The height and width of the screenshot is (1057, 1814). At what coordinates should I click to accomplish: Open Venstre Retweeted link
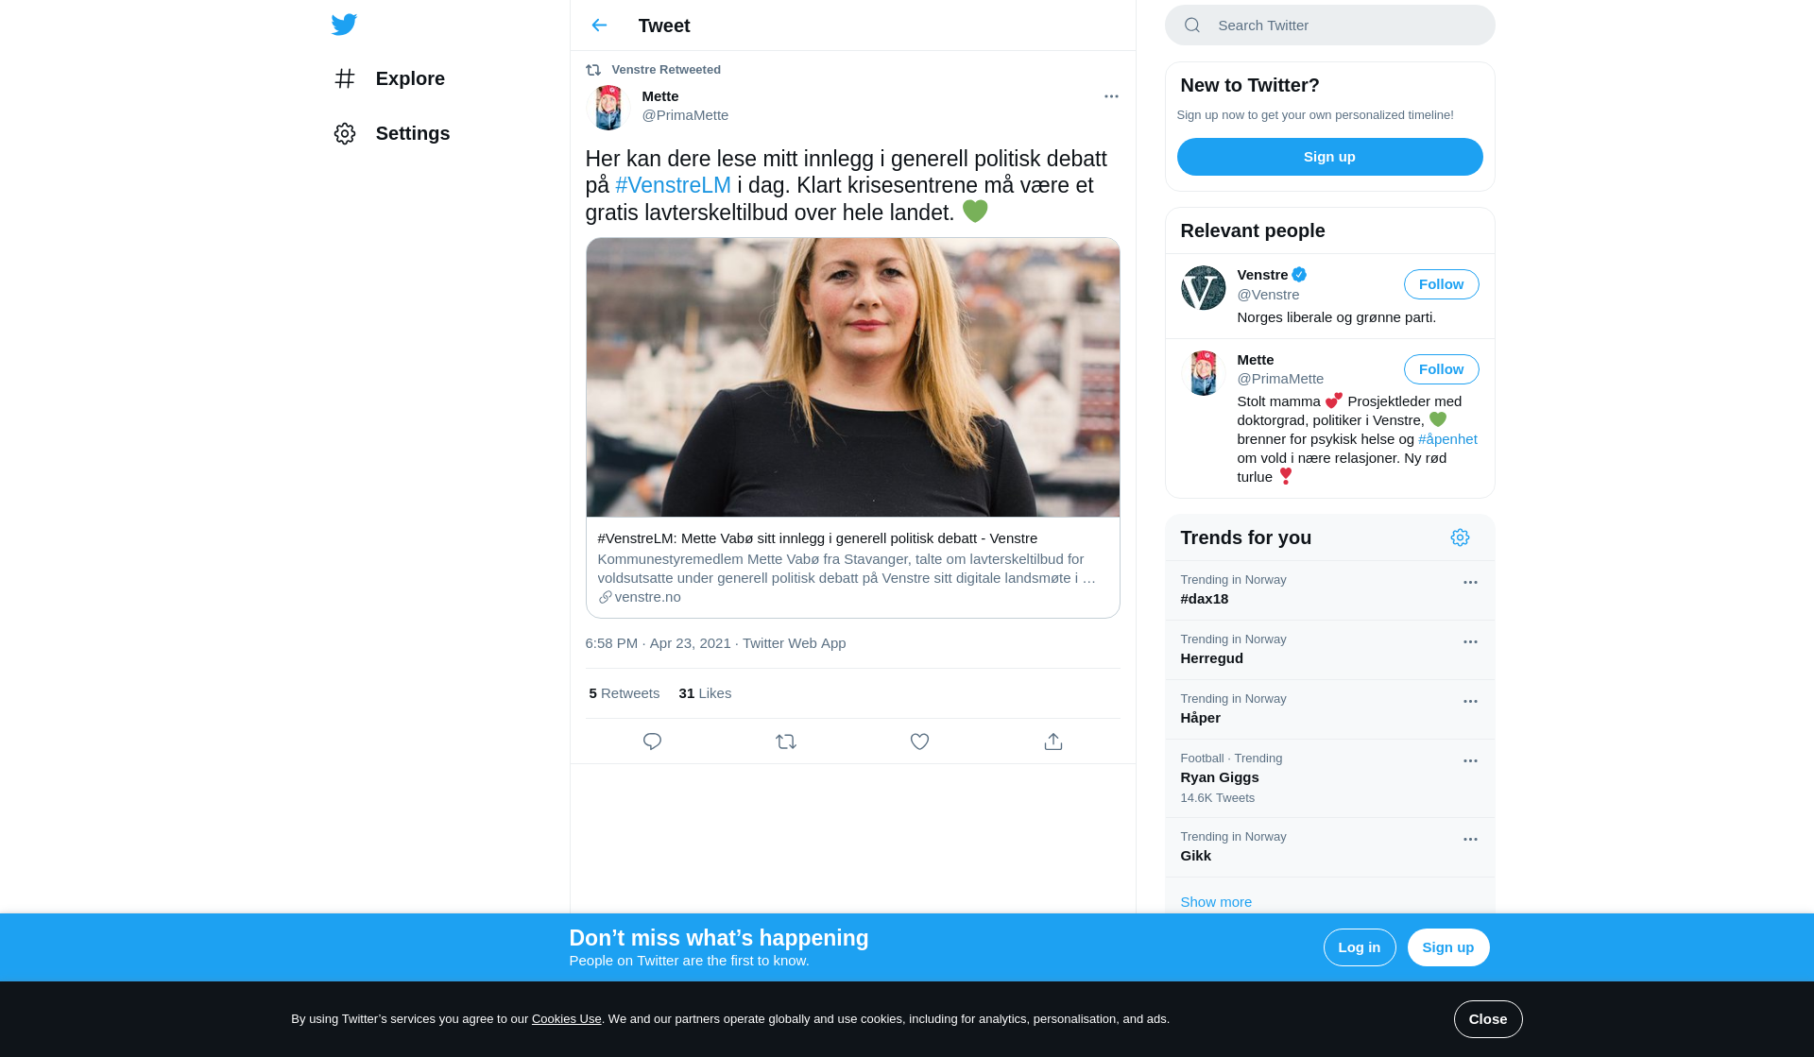coord(666,70)
